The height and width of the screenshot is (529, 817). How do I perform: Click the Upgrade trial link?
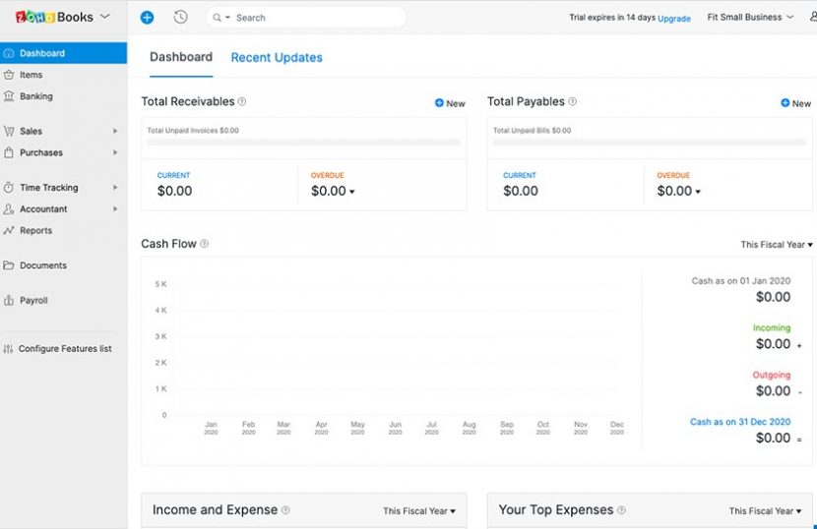[x=674, y=19]
